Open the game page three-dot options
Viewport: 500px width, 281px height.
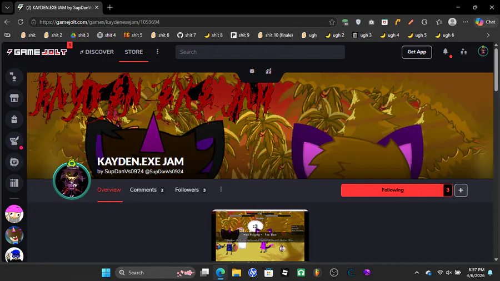(221, 189)
